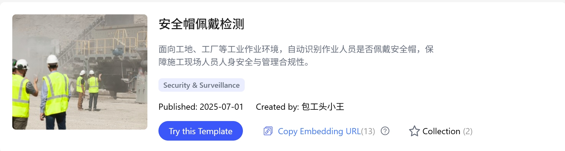The image size is (565, 151).
Task: Click the second description line ending 管理合规性
Action: coord(234,62)
